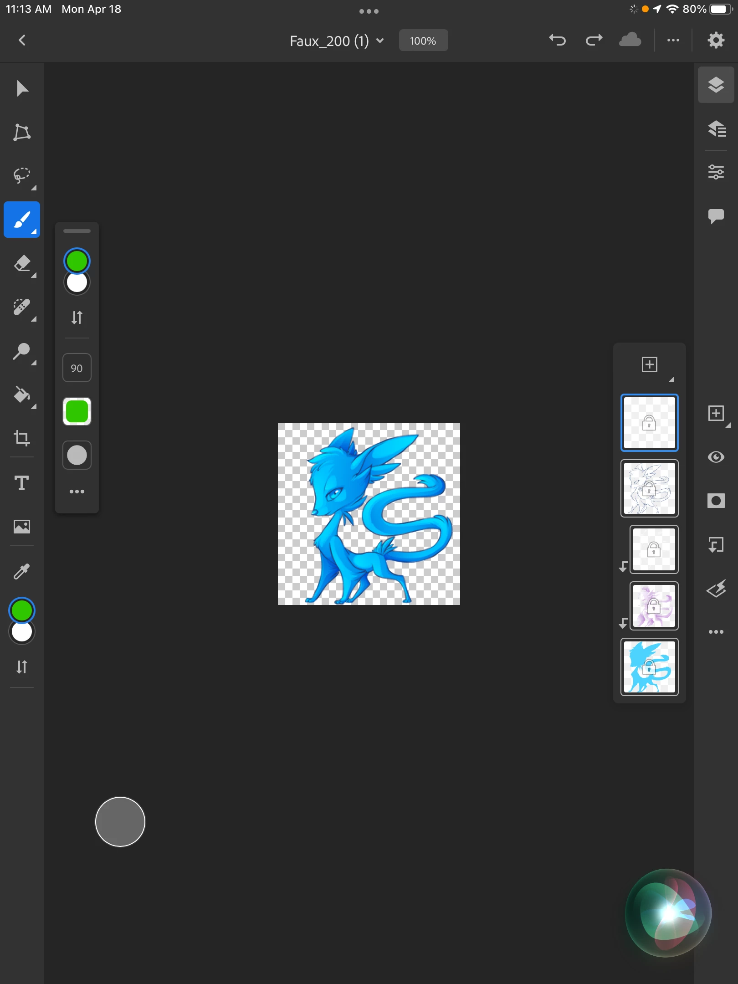This screenshot has width=738, height=984.
Task: Select the Crop tool
Action: click(22, 438)
